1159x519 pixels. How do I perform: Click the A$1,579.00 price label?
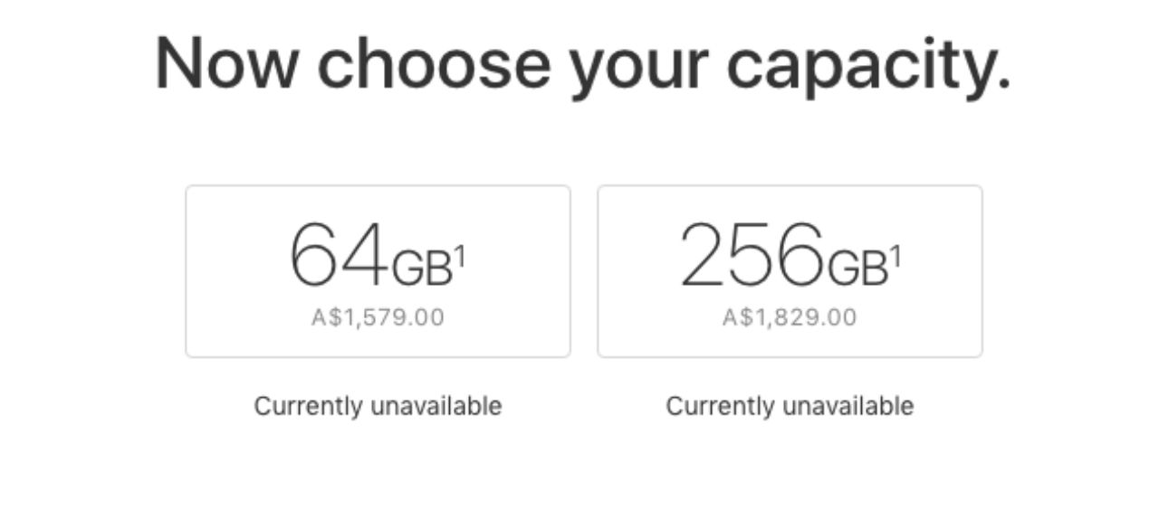click(x=378, y=318)
